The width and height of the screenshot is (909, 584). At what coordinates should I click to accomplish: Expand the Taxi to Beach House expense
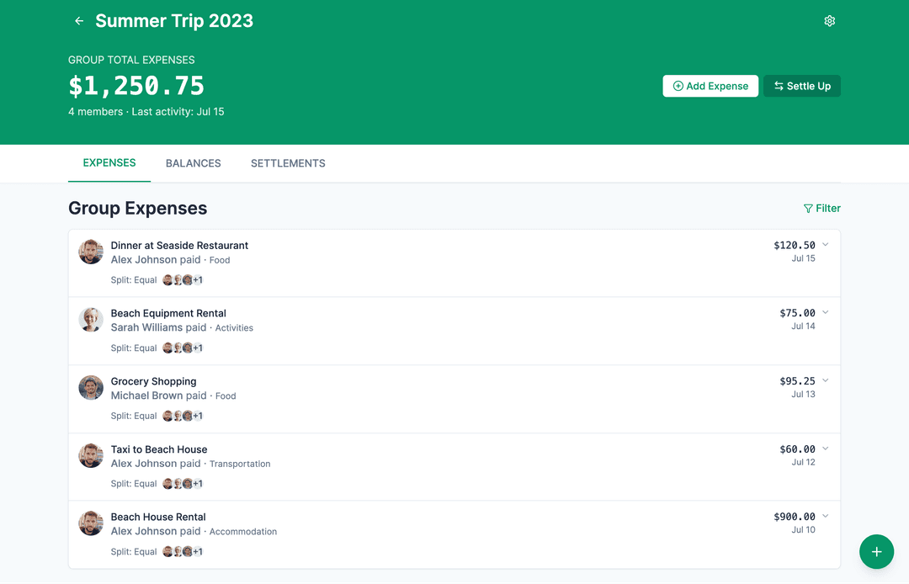click(824, 449)
